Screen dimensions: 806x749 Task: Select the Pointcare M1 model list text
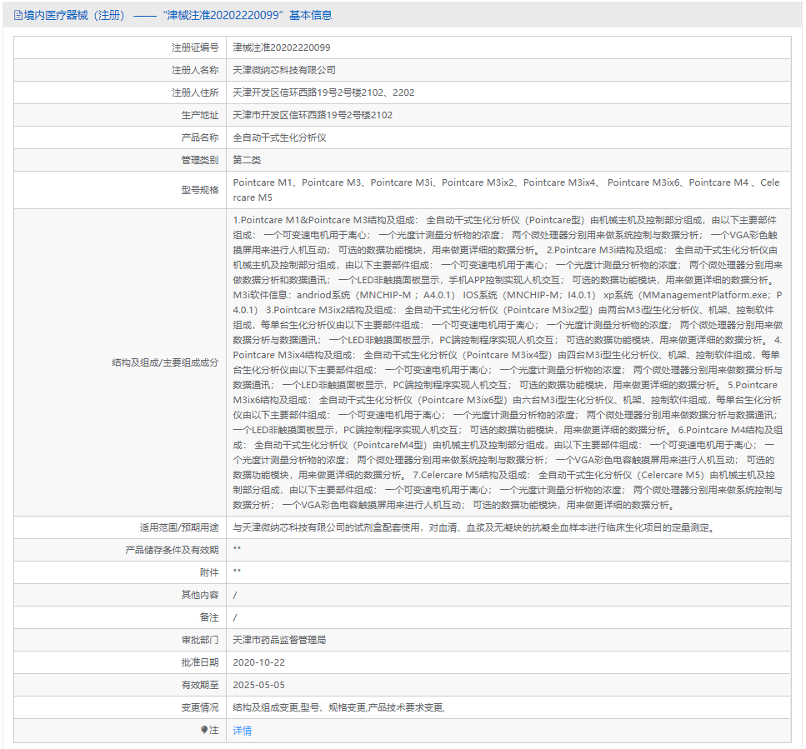pyautogui.click(x=506, y=190)
